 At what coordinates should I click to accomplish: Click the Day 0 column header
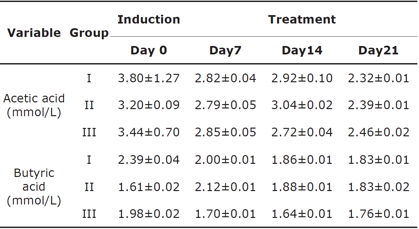(149, 50)
